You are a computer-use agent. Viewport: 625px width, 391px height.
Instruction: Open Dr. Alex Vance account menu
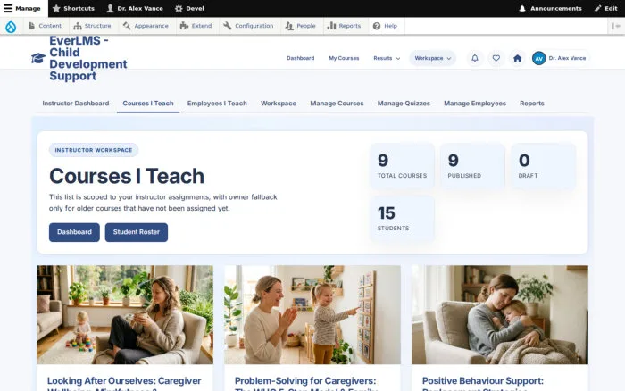point(560,58)
